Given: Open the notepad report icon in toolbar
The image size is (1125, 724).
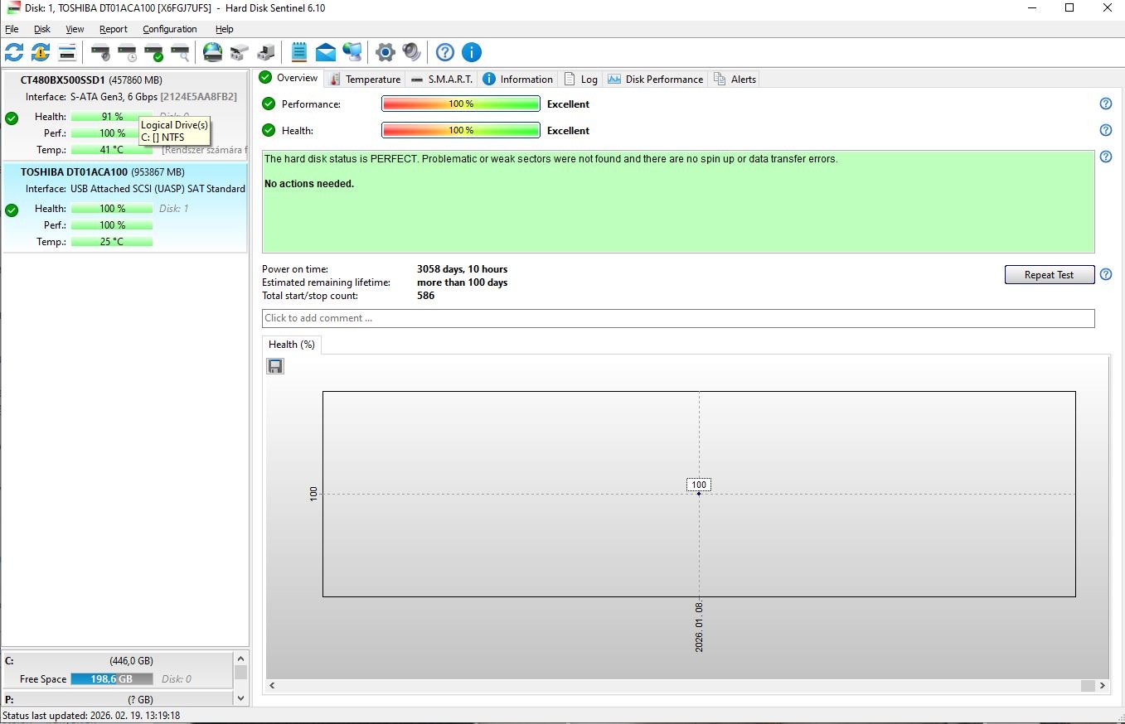Looking at the screenshot, I should [299, 52].
